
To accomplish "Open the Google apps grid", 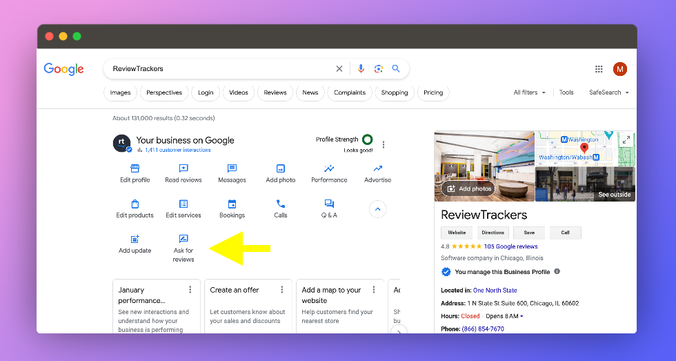I will click(599, 69).
